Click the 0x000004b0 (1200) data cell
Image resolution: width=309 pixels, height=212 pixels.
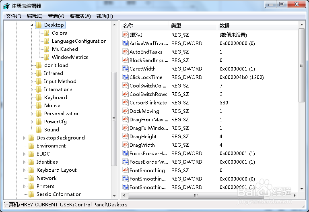(x=241, y=77)
